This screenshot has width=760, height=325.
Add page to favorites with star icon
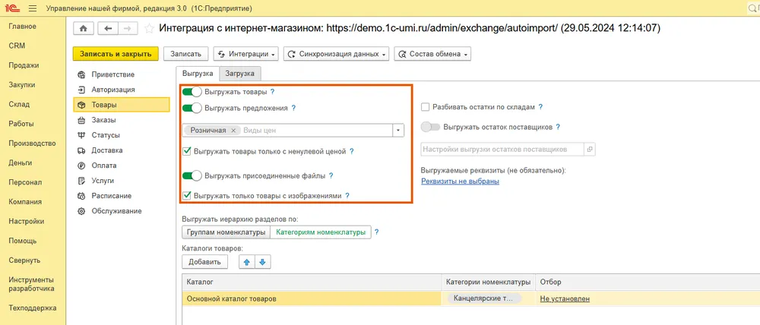150,29
